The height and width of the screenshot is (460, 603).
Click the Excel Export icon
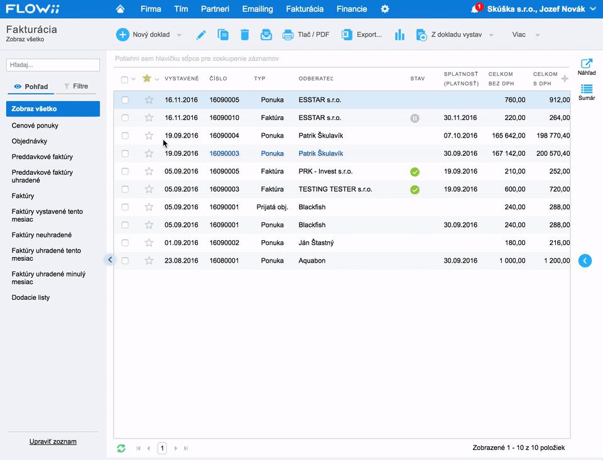(347, 35)
